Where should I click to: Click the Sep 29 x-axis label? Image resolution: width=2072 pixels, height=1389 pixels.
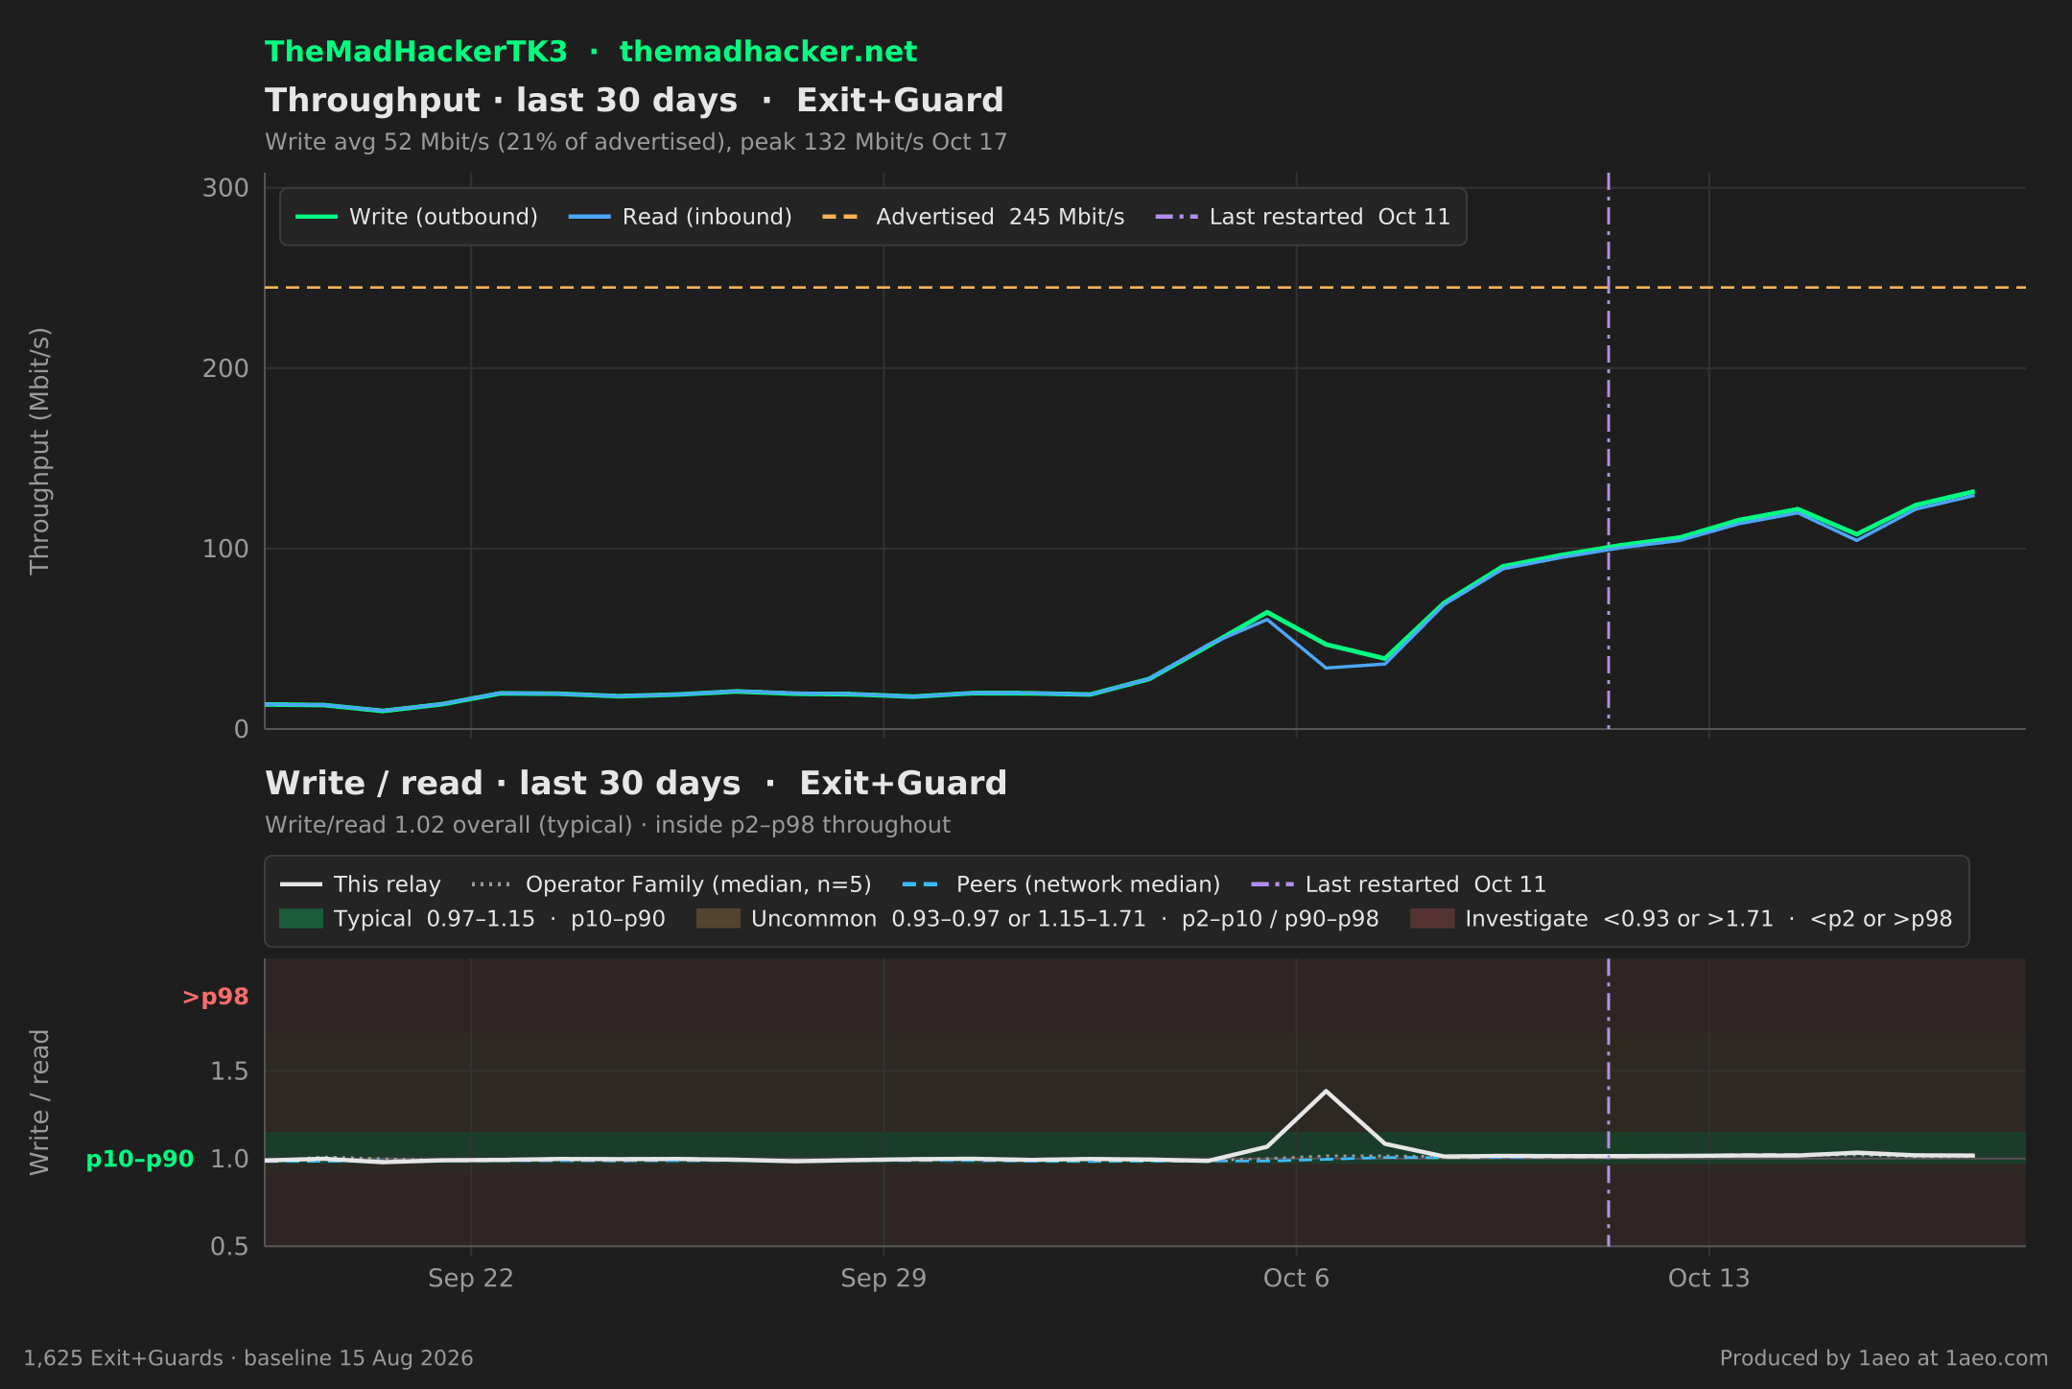[x=883, y=1279]
